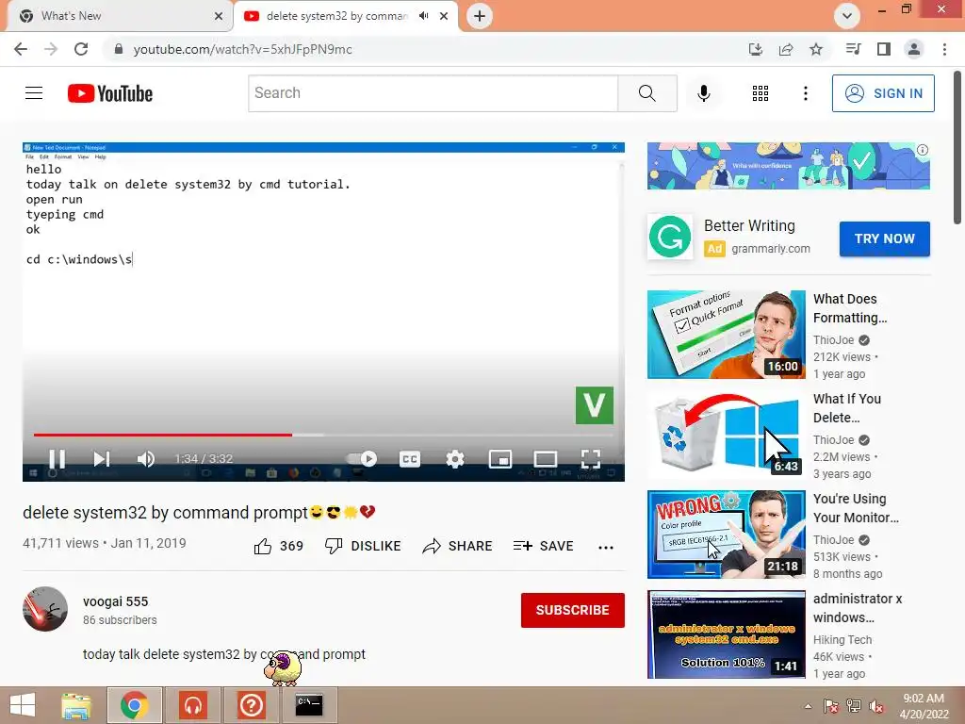The width and height of the screenshot is (965, 724).
Task: Click the green V channel watermark
Action: click(x=595, y=405)
